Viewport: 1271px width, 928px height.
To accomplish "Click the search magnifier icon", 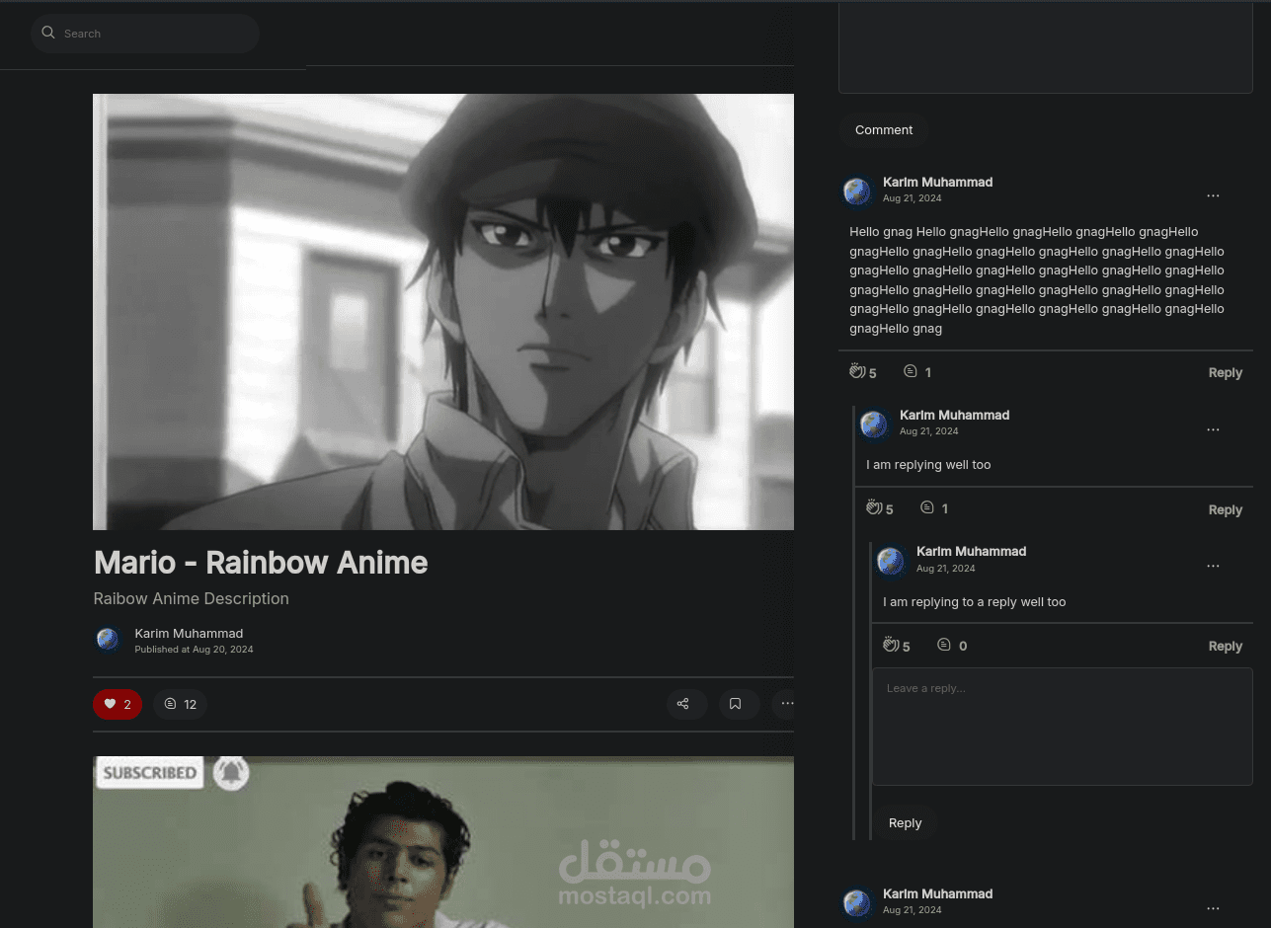I will (47, 33).
